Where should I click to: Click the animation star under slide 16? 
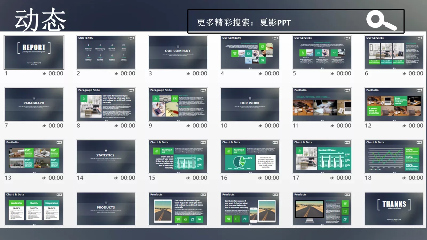pyautogui.click(x=260, y=178)
